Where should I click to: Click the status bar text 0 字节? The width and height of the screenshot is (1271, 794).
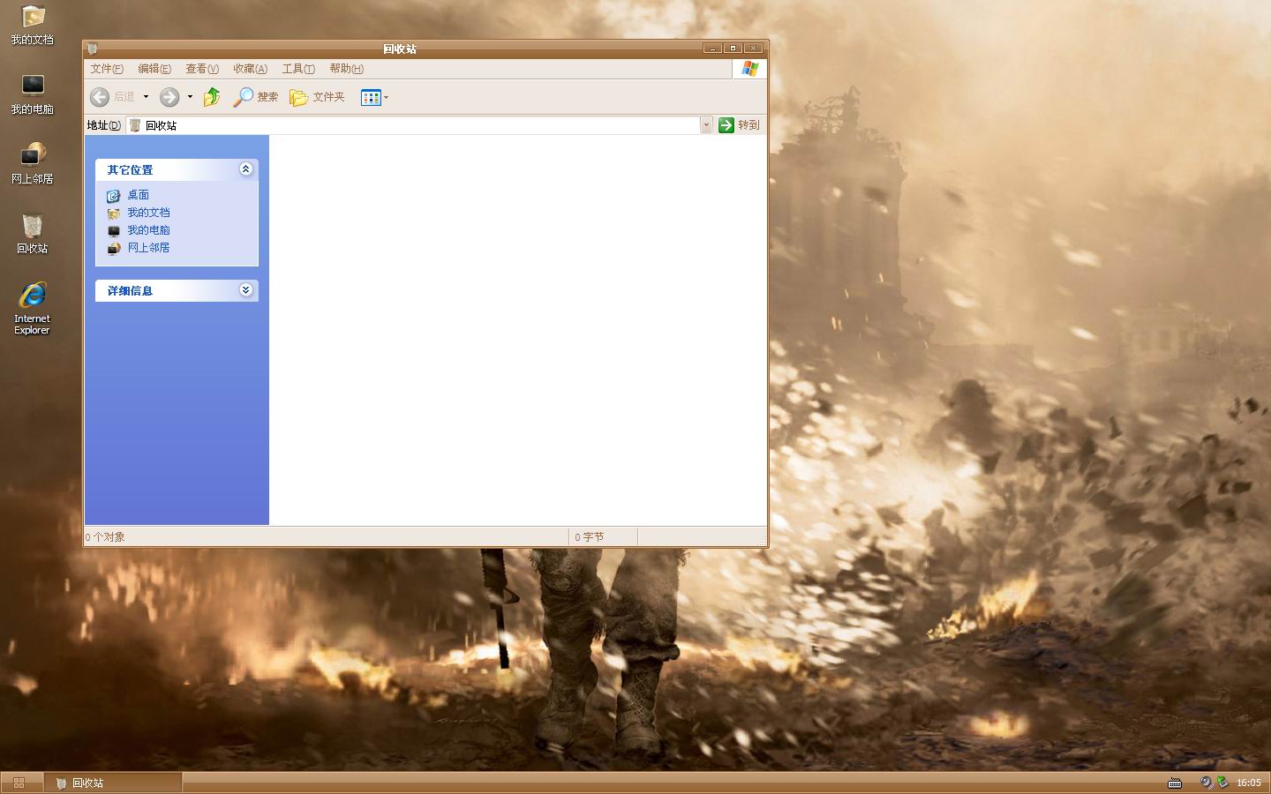click(590, 536)
